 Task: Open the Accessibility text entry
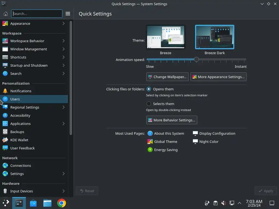pos(20,115)
